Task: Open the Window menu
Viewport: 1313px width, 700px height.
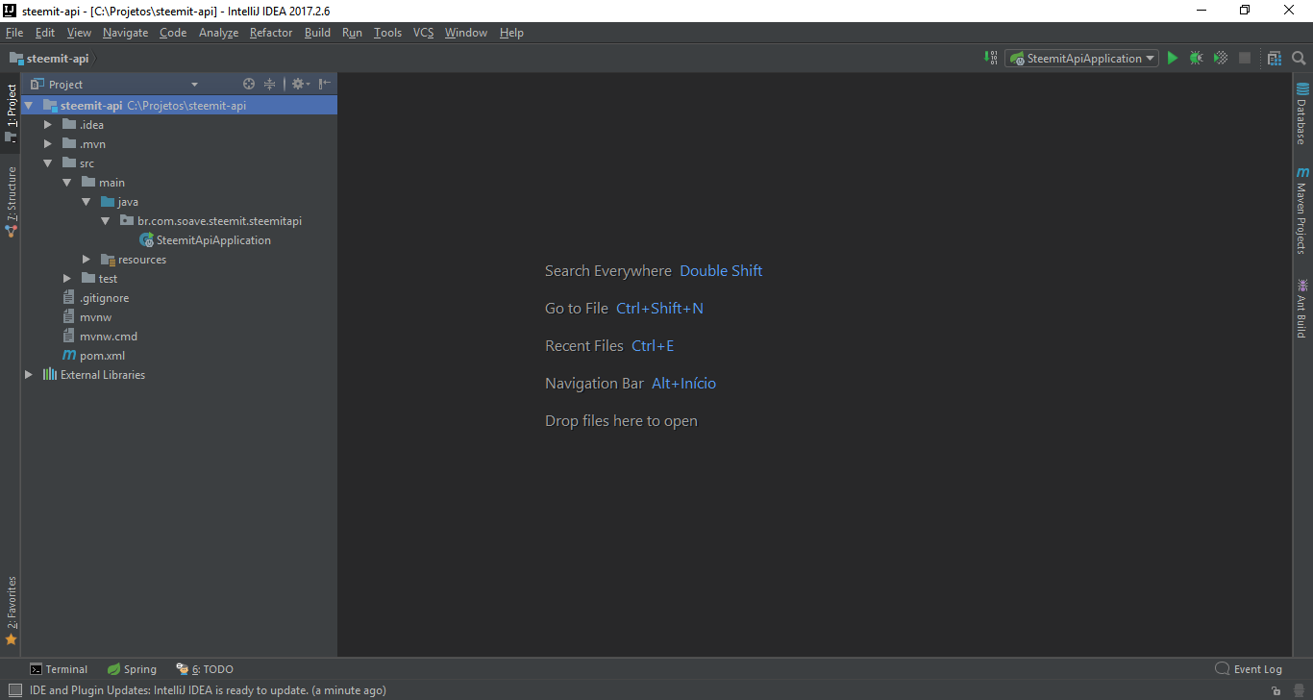Action: coord(466,33)
